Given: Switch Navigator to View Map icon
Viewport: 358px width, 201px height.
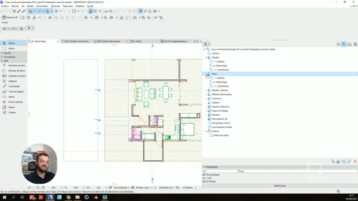Looking at the screenshot, I should (x=344, y=44).
